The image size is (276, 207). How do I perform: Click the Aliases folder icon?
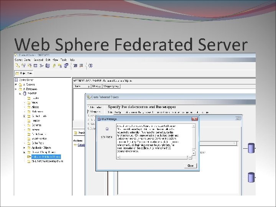pyautogui.click(x=29, y=107)
